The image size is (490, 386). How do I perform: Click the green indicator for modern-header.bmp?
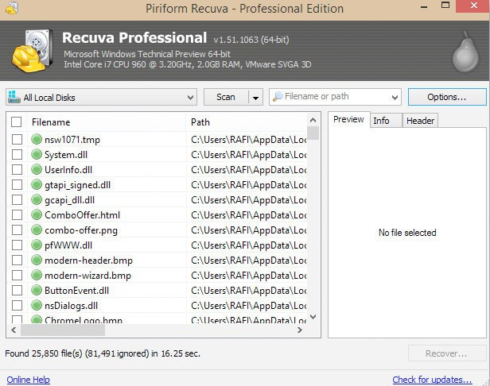click(x=37, y=261)
